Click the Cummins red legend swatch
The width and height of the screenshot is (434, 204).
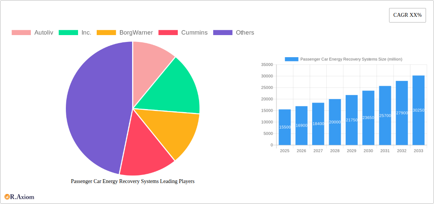pyautogui.click(x=168, y=33)
